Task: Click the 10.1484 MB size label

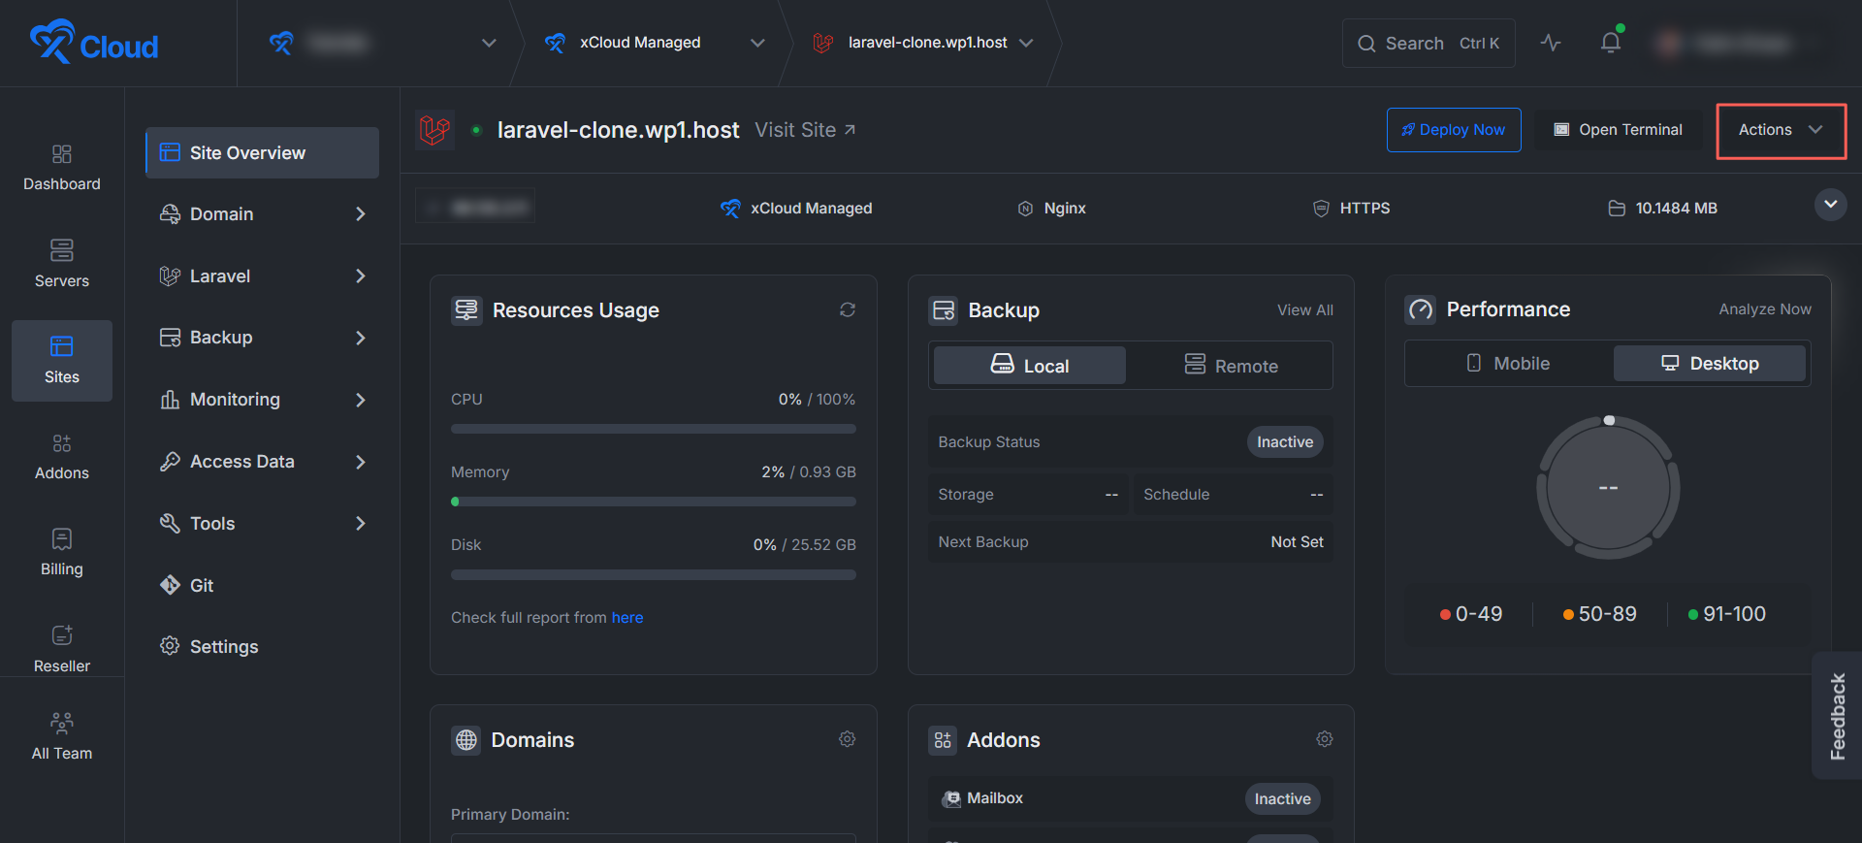Action: coord(1662,209)
